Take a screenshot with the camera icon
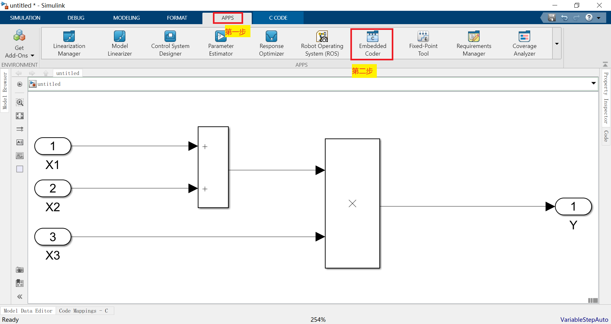The image size is (611, 324). coord(20,270)
